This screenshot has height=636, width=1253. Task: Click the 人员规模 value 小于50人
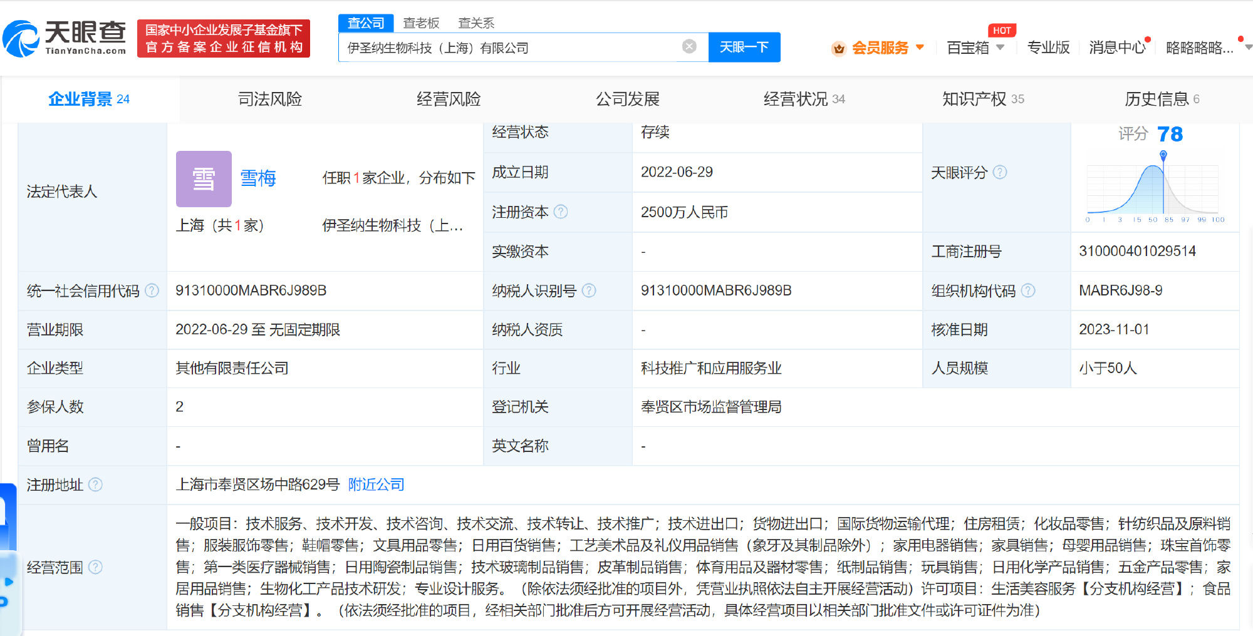[1108, 368]
